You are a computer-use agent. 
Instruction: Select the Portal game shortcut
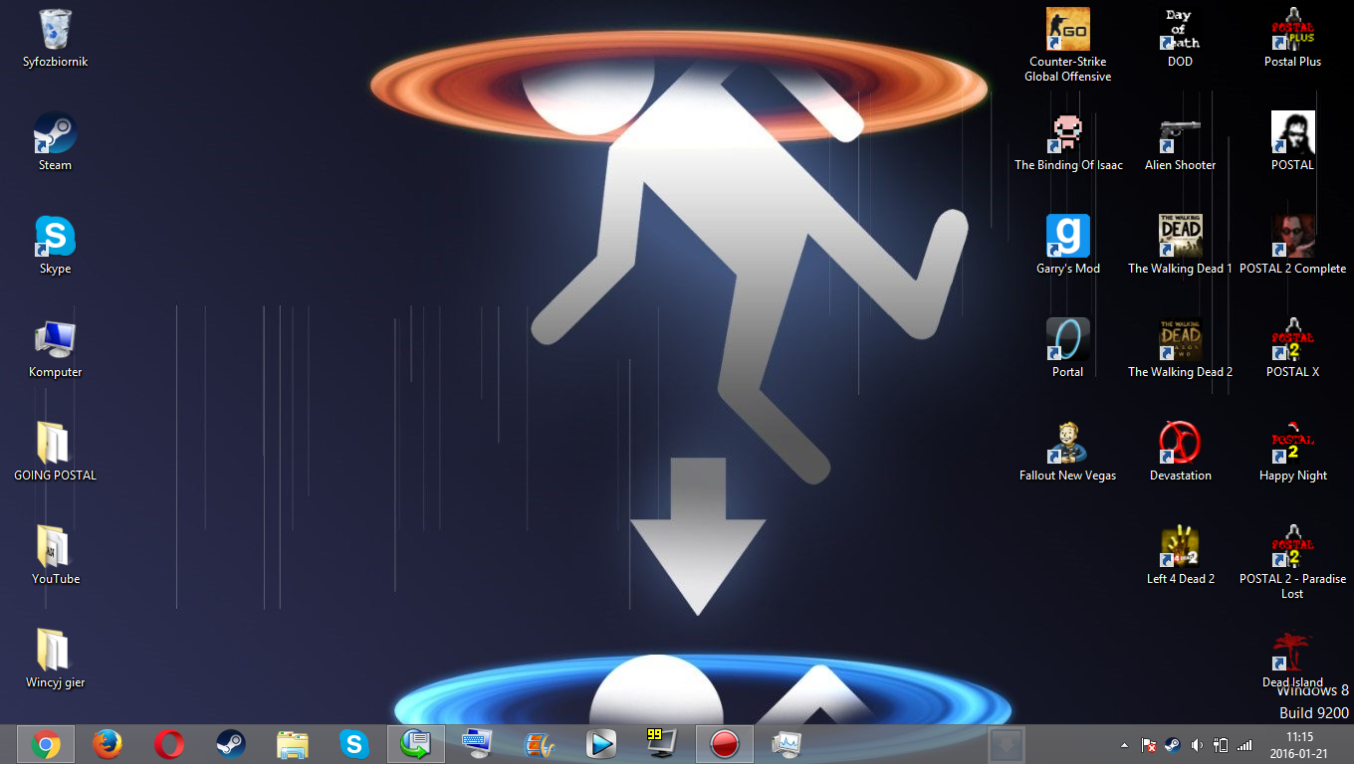click(1068, 348)
